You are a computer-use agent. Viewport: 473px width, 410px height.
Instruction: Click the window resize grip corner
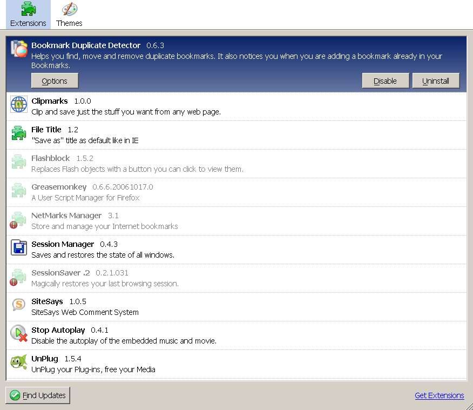[469, 406]
